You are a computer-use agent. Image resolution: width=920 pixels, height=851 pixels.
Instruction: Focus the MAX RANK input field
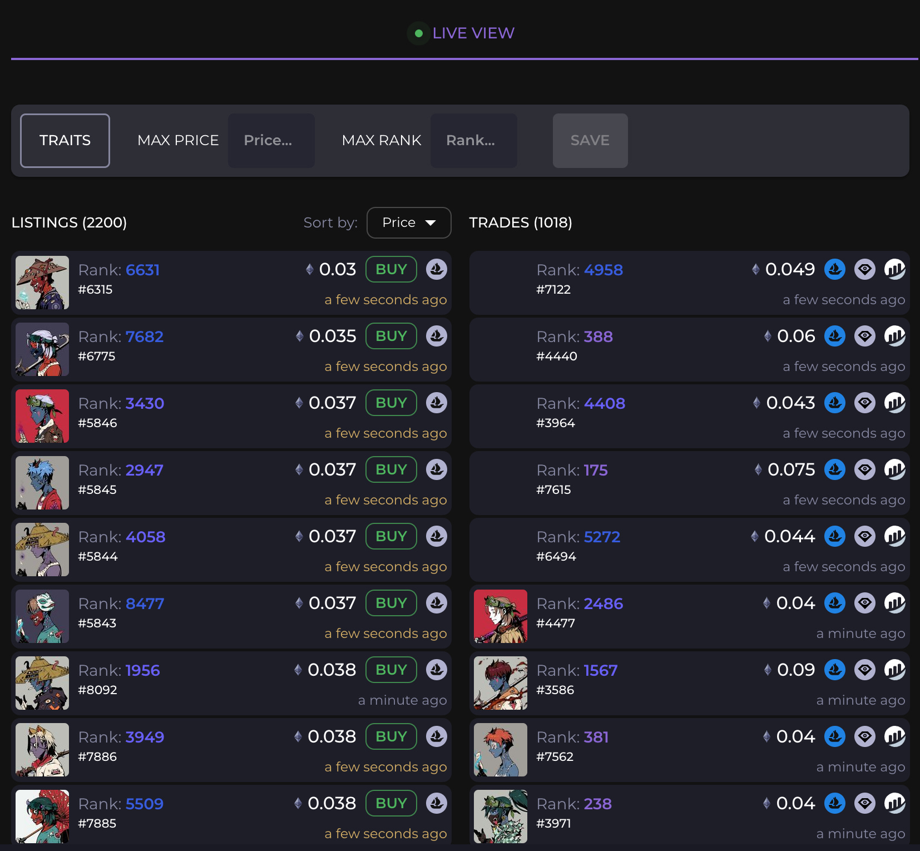[474, 141]
